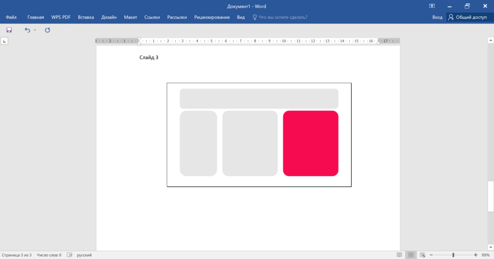Viewport: 494px width, 259px height.
Task: Click the 'русский' language indicator
Action: 84,255
